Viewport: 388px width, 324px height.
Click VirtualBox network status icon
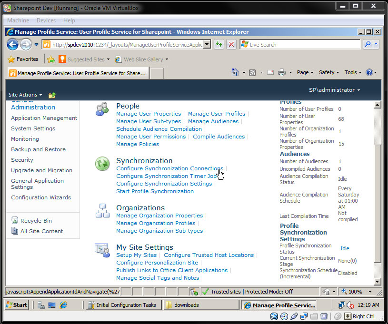[304, 316]
